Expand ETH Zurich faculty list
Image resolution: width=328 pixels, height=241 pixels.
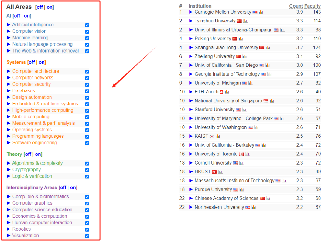(191, 92)
